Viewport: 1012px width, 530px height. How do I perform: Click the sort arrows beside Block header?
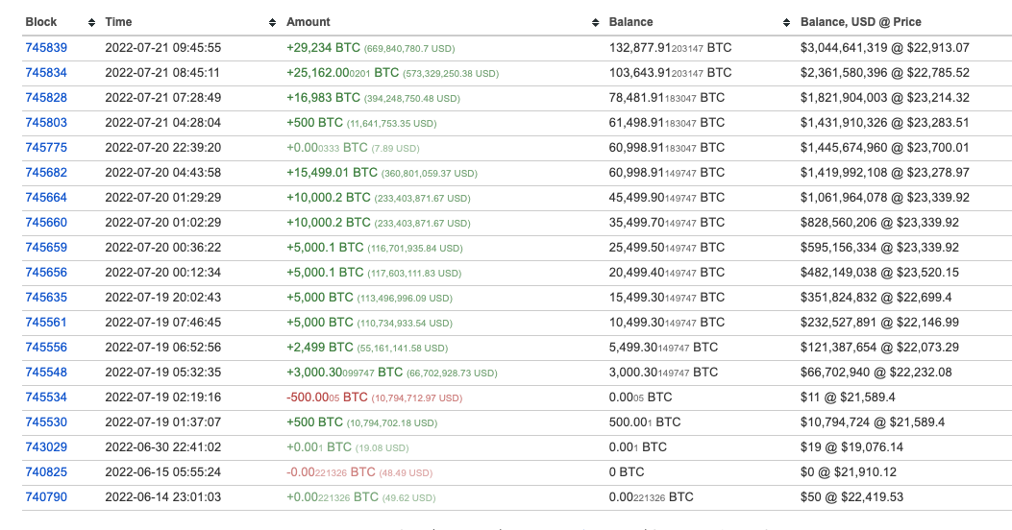(91, 22)
